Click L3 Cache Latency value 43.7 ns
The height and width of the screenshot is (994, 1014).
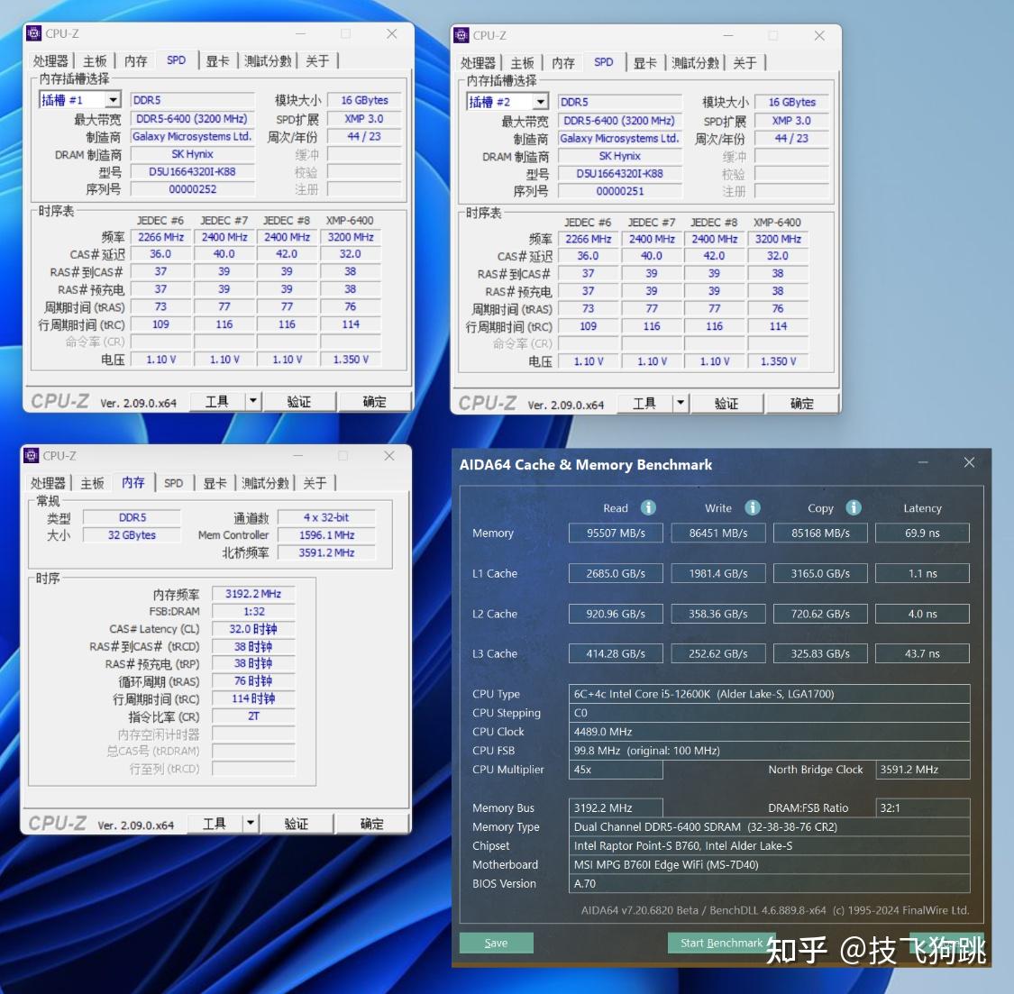[922, 654]
